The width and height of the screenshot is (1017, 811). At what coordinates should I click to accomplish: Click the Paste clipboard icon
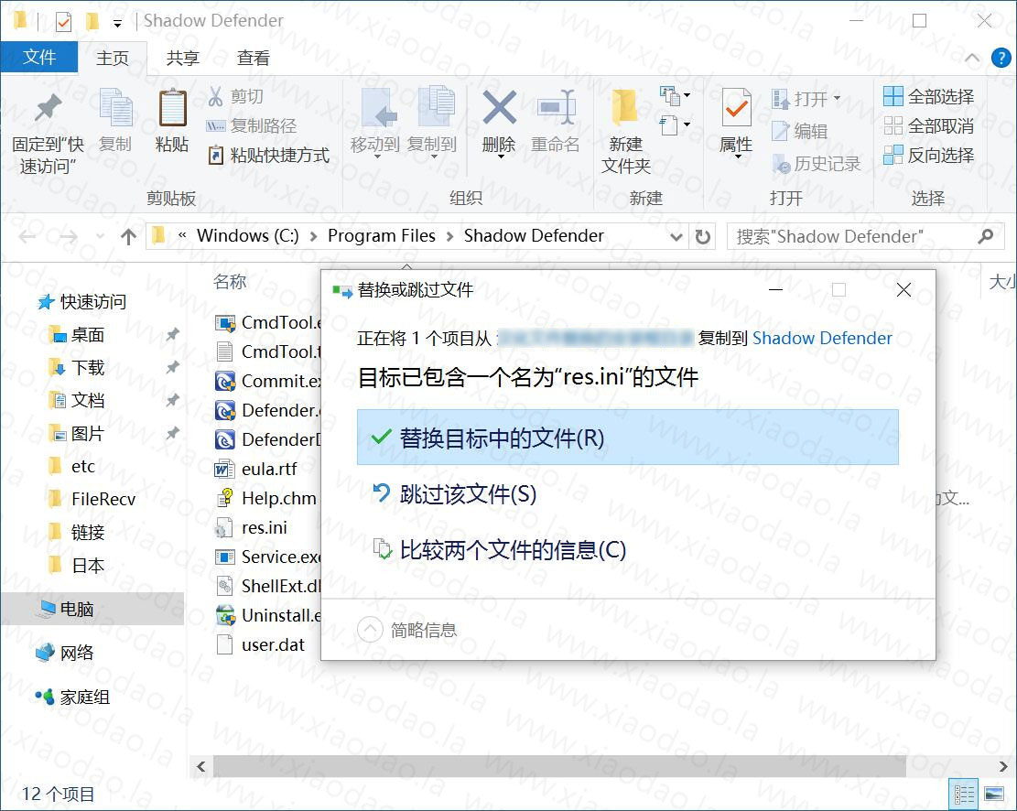pos(172,107)
